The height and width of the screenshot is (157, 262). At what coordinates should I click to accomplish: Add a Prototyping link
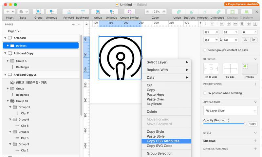[x=255, y=84]
